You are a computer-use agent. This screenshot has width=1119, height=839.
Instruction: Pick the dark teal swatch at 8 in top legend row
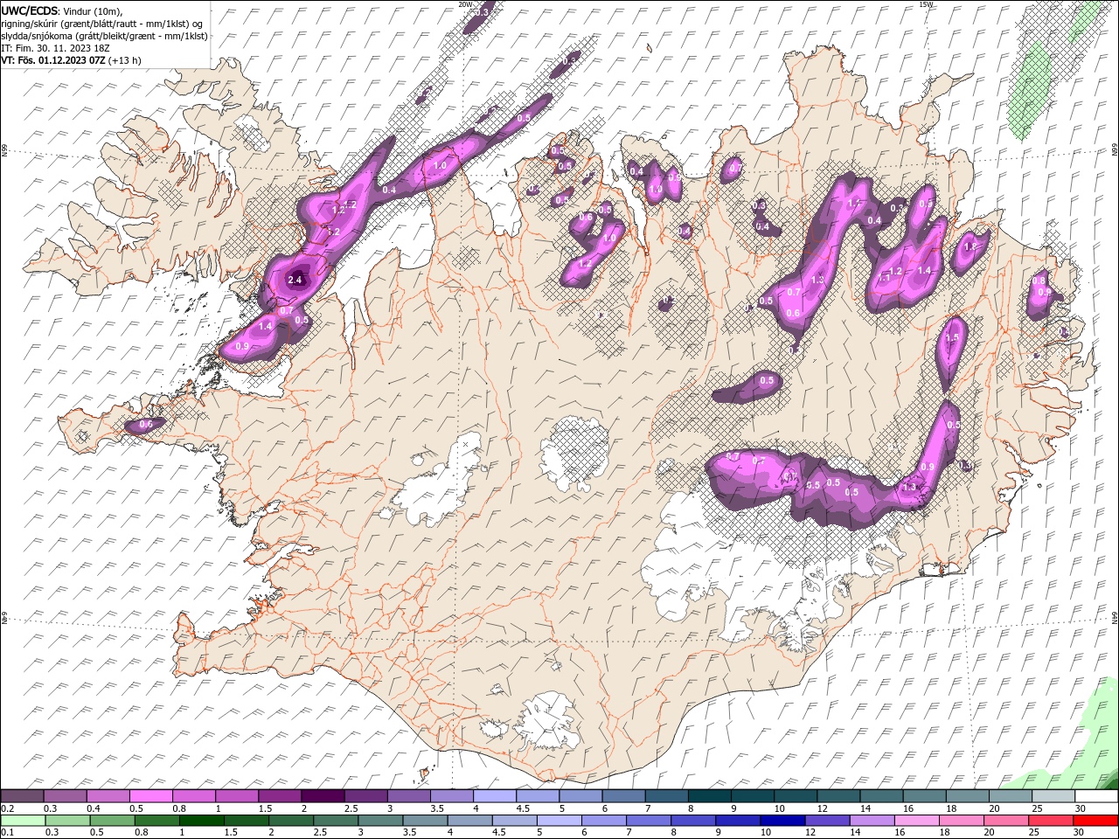709,795
